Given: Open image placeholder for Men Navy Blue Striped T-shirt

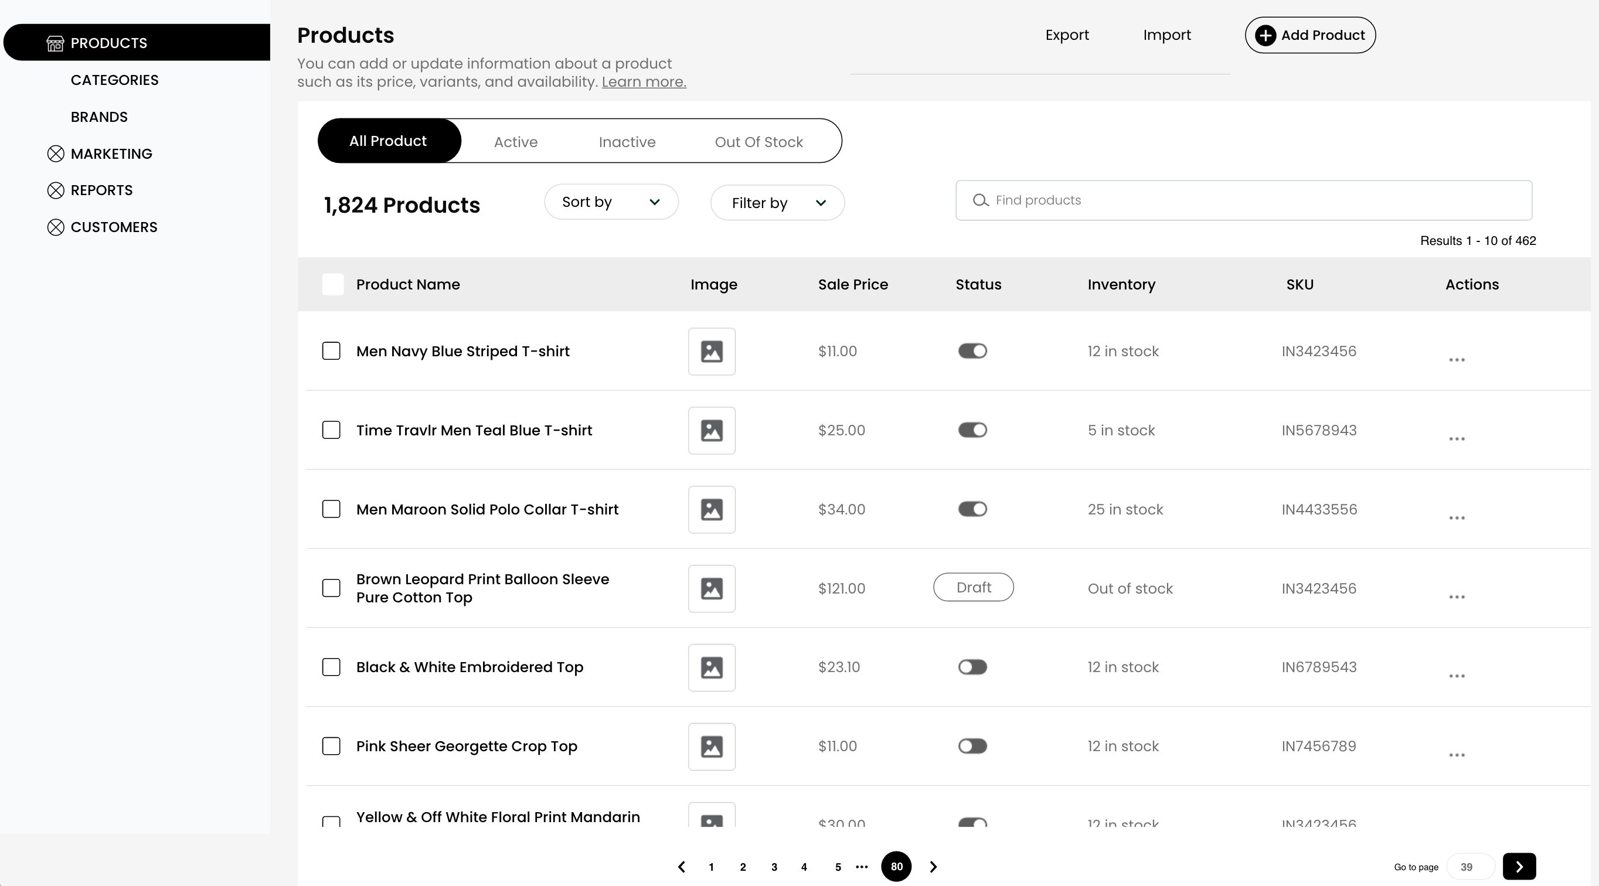Looking at the screenshot, I should 712,352.
